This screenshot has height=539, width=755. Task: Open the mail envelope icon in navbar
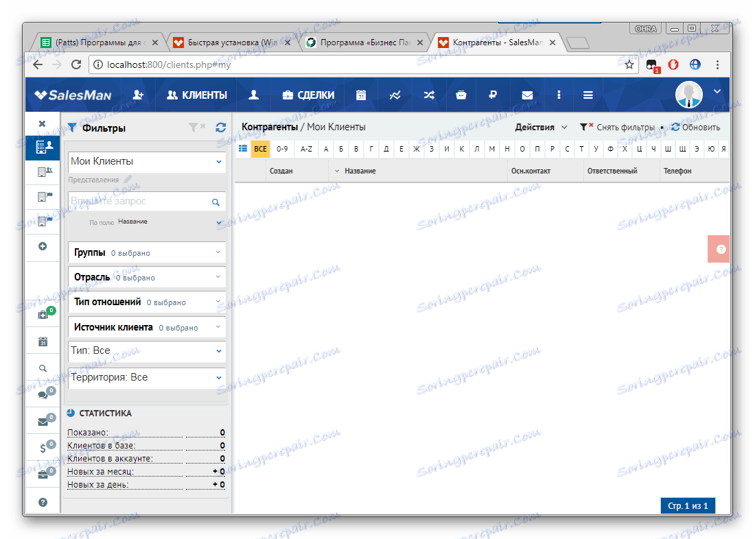pos(527,95)
